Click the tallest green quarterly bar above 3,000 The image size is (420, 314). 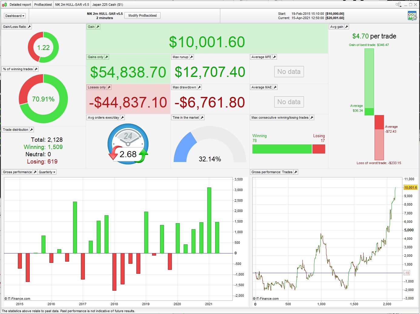(x=209, y=220)
